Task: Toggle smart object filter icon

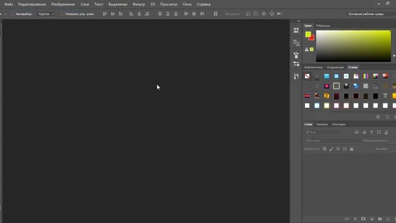Action: [x=386, y=132]
